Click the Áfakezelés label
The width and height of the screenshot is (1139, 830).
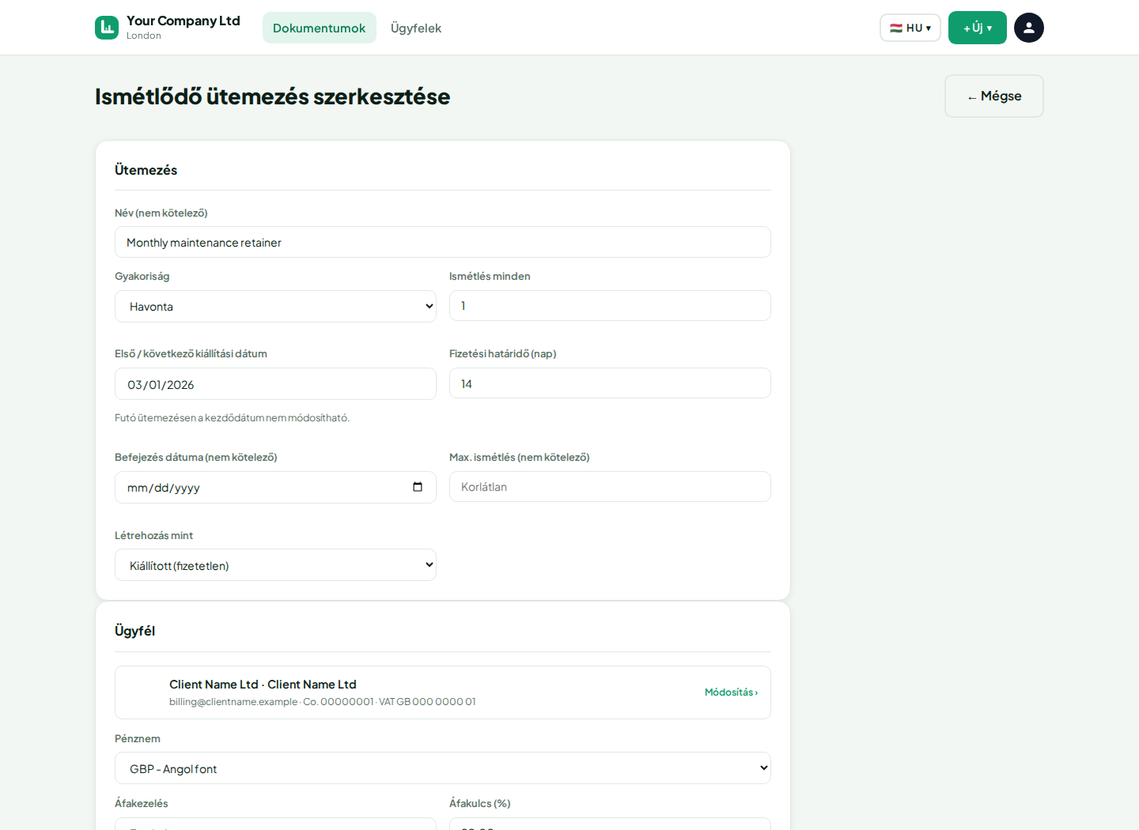point(142,803)
